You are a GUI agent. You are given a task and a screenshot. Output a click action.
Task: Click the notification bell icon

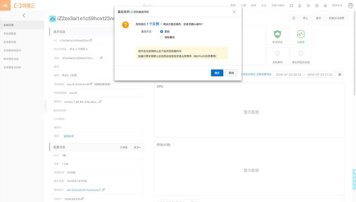click(300, 6)
